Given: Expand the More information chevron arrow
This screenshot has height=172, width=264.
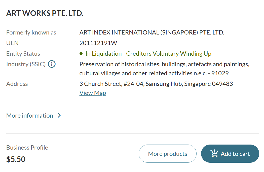Looking at the screenshot, I should (59, 116).
